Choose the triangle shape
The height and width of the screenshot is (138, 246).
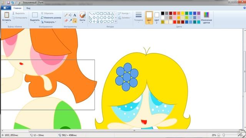point(112,14)
